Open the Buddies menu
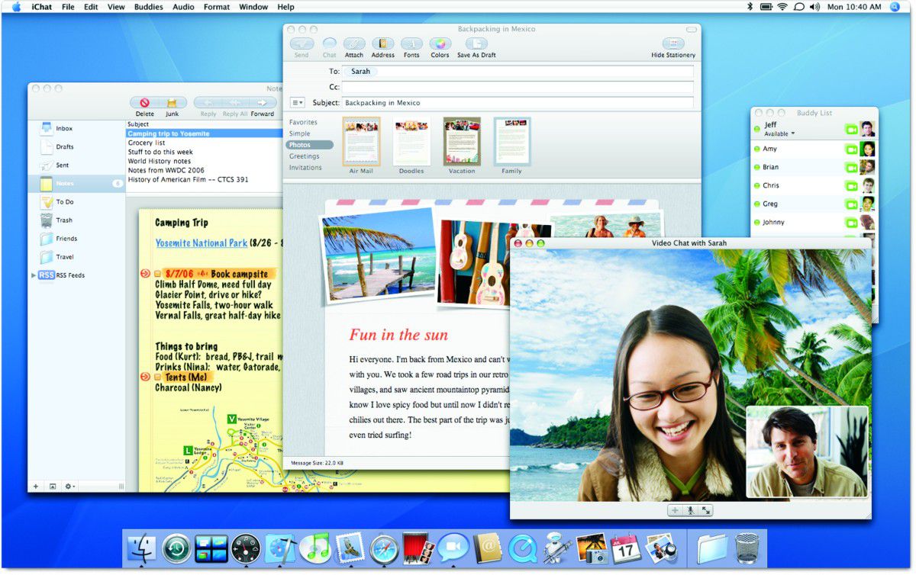This screenshot has height=575, width=916. click(x=149, y=7)
